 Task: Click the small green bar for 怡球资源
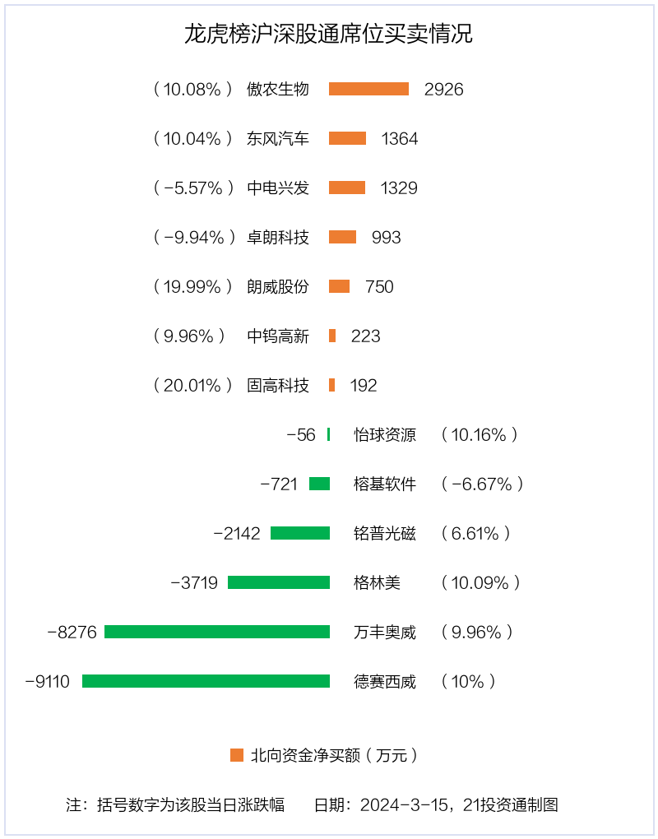(328, 434)
